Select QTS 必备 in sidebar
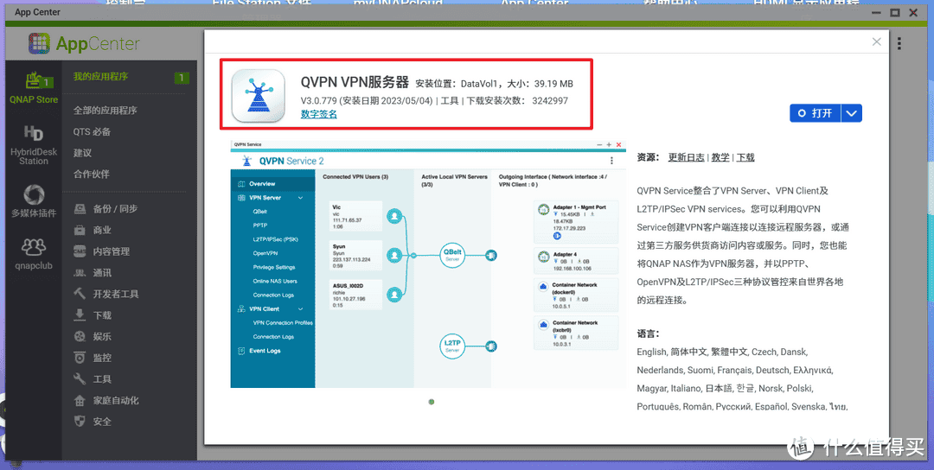934x470 pixels. point(92,131)
